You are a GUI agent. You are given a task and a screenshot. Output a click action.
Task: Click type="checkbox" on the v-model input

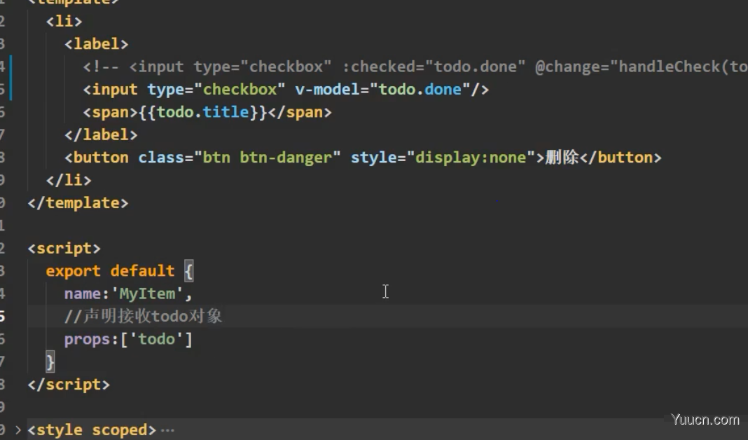point(216,89)
